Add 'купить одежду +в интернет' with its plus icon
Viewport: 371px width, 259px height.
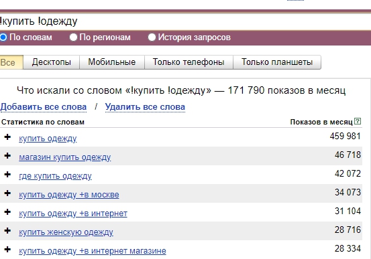point(7,211)
